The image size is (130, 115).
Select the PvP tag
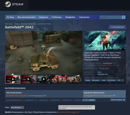click(x=119, y=80)
